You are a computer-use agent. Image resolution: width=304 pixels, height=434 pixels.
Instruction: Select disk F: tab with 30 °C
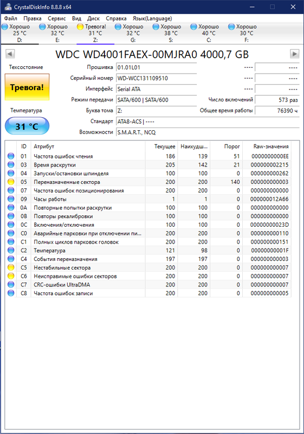(x=247, y=33)
